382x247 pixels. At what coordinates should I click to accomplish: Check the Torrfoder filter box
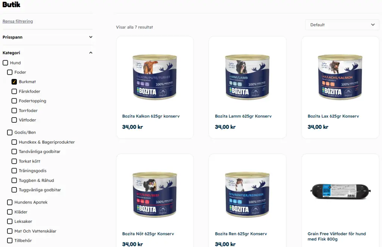14,110
